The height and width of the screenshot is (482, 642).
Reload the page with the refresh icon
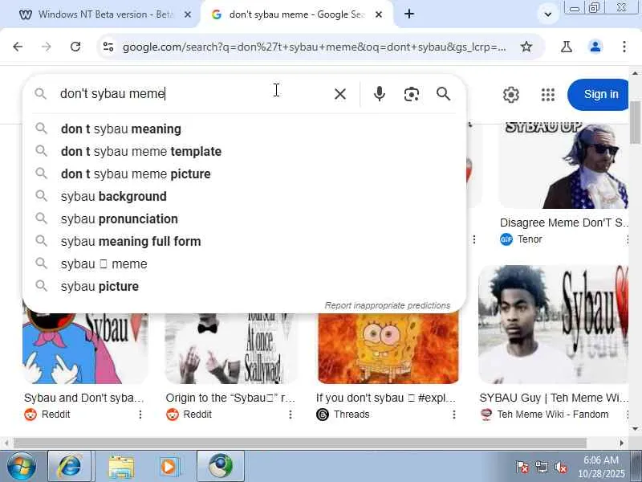75,47
